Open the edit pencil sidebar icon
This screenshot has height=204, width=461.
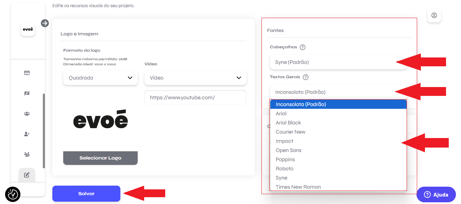pyautogui.click(x=27, y=175)
